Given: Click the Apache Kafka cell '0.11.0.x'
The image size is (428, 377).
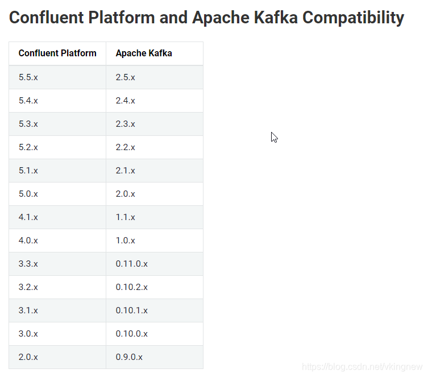Looking at the screenshot, I should [x=155, y=264].
